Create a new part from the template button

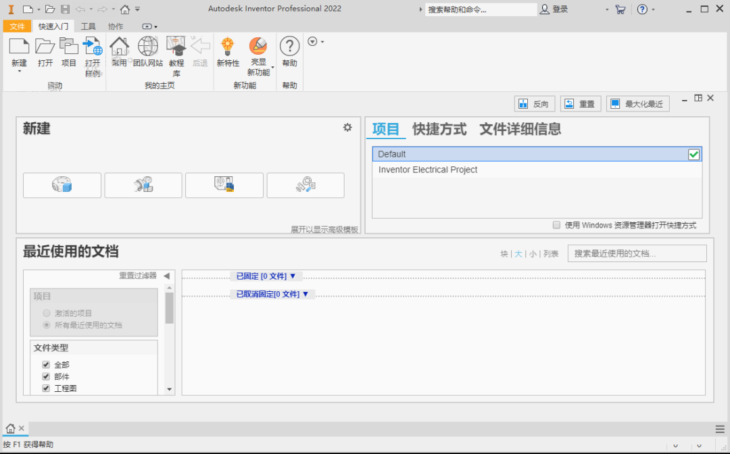62,185
